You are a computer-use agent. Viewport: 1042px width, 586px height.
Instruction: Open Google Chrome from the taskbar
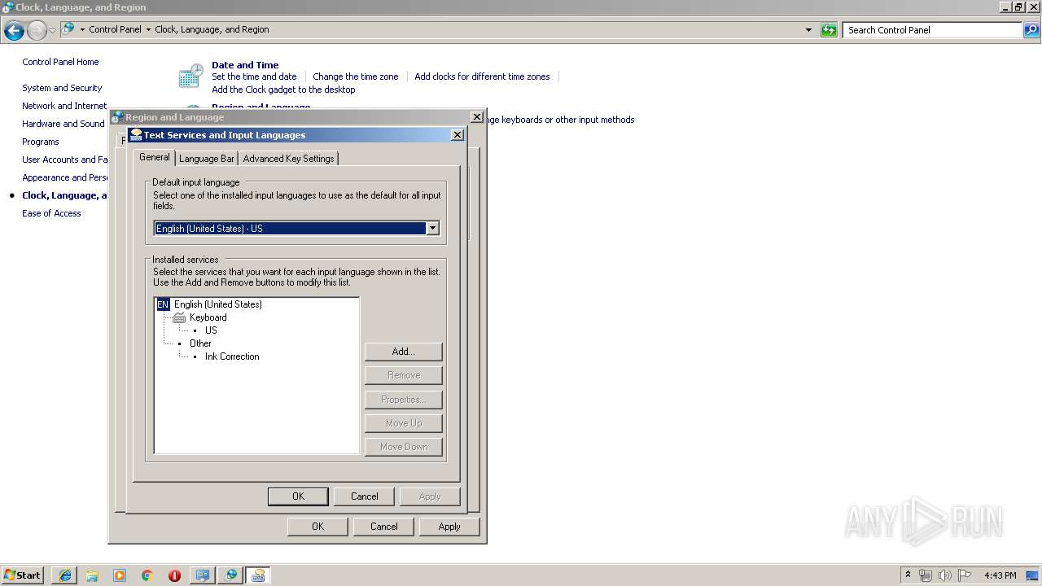147,575
